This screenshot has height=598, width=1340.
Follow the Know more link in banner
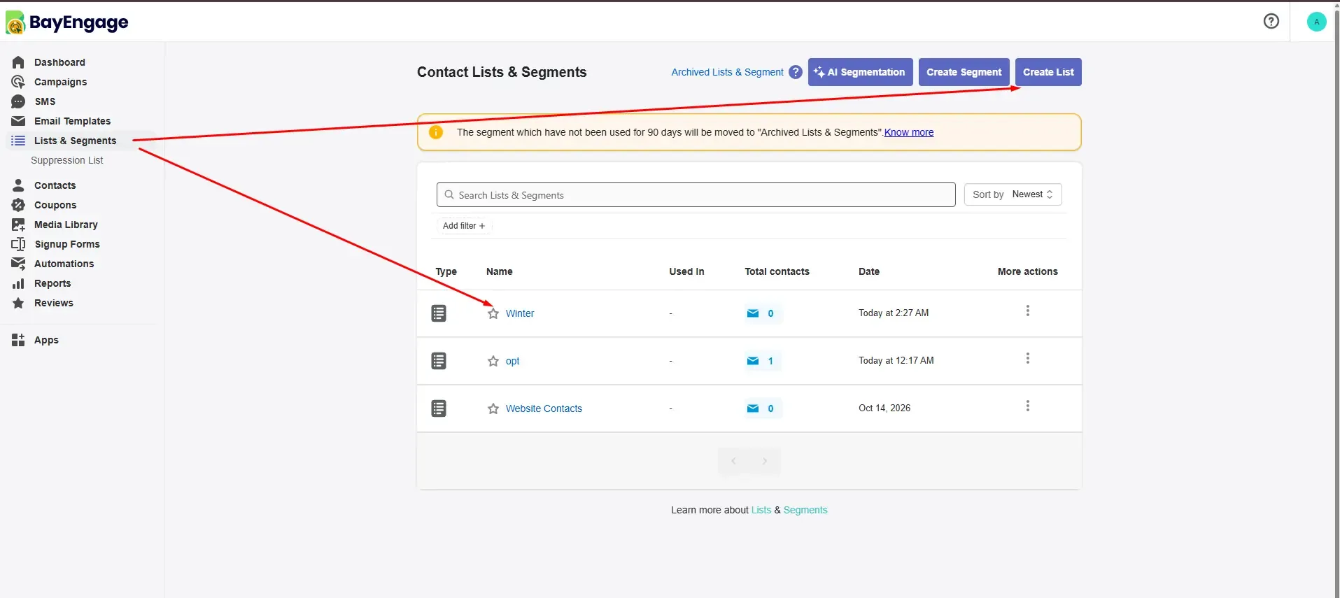(908, 132)
